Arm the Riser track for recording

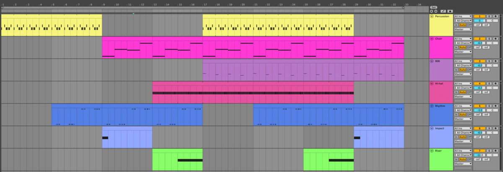(x=495, y=151)
